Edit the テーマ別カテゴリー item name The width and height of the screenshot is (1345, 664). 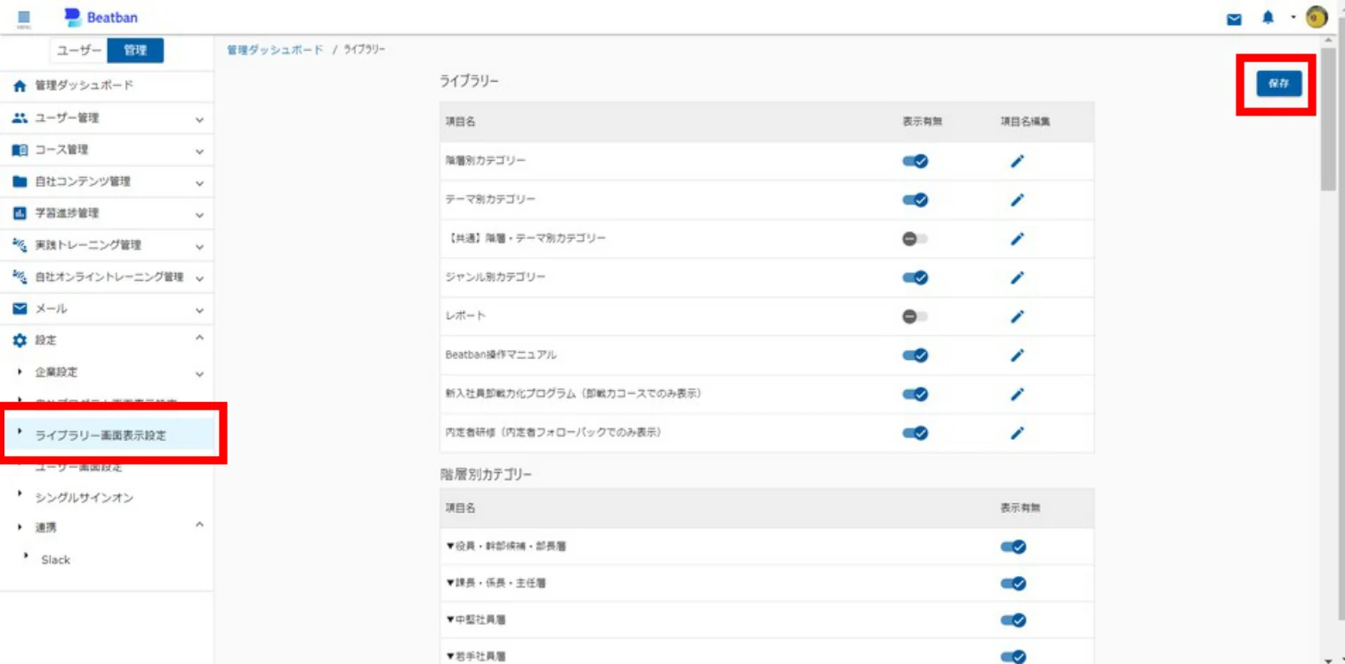click(x=1018, y=200)
